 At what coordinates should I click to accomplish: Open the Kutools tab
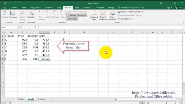coord(87,8)
